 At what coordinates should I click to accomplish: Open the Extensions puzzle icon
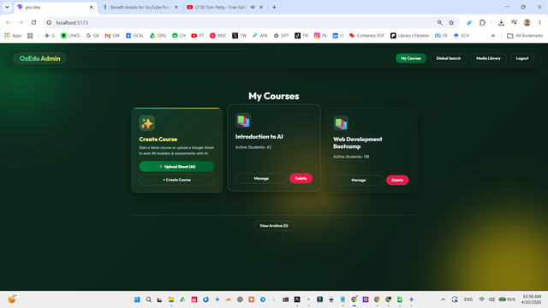(x=482, y=22)
